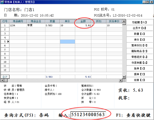
Task: Click the 折扣 column header
Action: [99, 21]
